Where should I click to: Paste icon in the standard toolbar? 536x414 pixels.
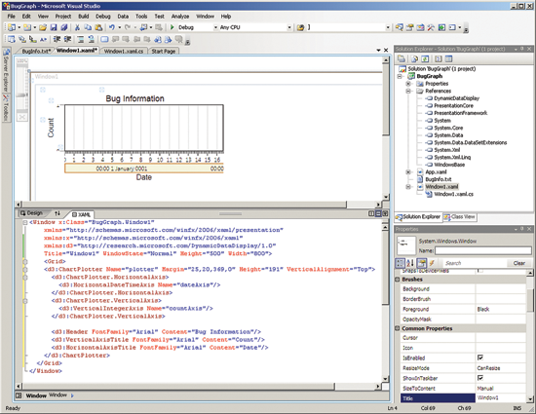coord(98,27)
